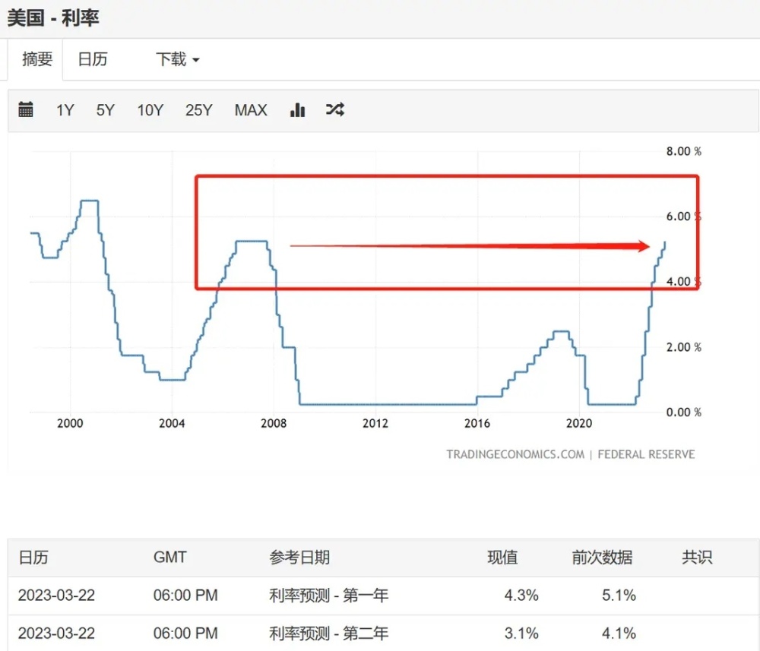Click the 0.00 % y-axis label
Viewport: 760px width, 651px height.
684,412
